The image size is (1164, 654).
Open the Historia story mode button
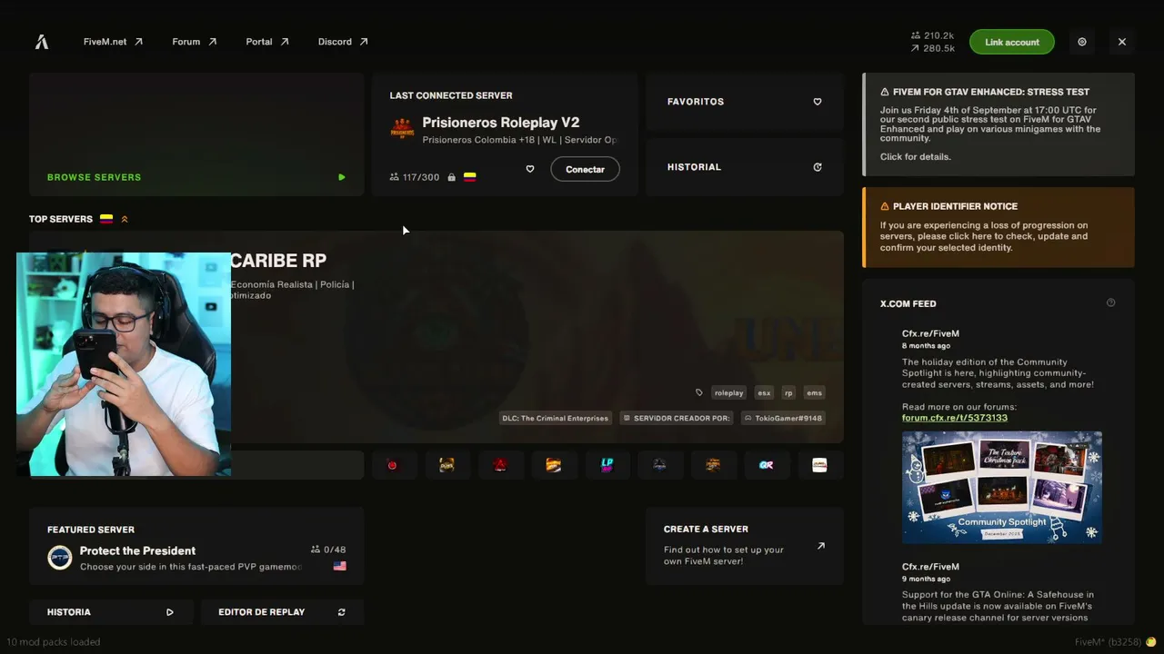pos(111,612)
